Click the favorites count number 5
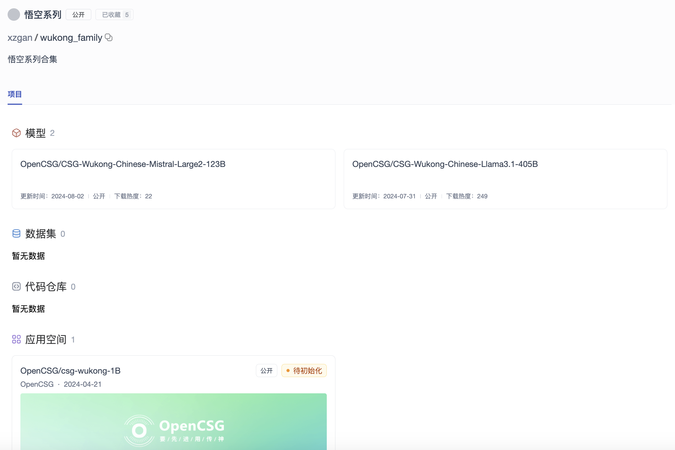675x450 pixels. pyautogui.click(x=127, y=15)
